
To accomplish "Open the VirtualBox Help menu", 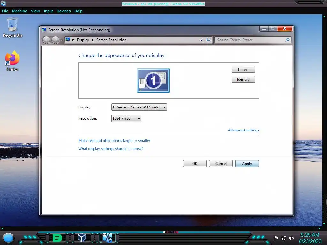I will click(78, 11).
